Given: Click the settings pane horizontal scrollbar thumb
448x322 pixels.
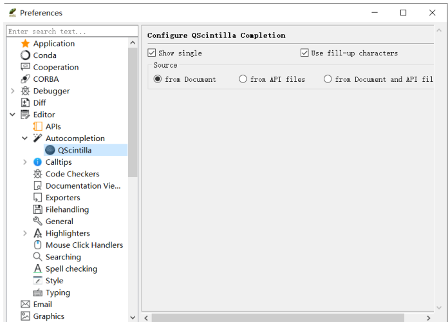Looking at the screenshot, I should click(x=277, y=317).
